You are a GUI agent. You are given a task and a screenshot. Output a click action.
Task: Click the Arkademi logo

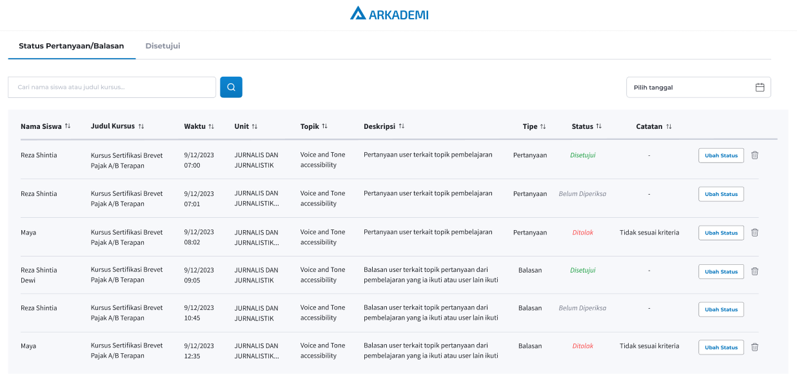tap(389, 14)
